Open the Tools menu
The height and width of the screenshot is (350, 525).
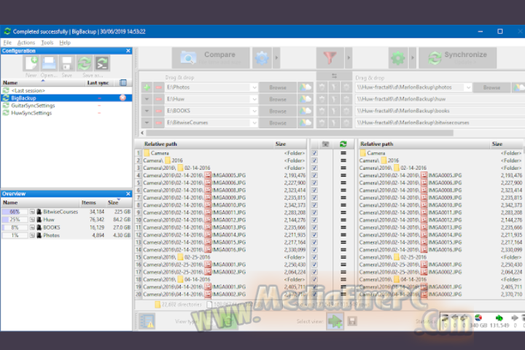(47, 42)
